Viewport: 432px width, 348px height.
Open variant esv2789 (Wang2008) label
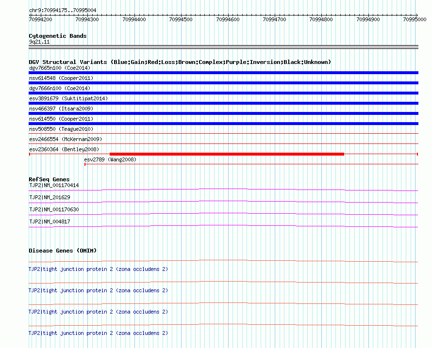(x=110, y=159)
